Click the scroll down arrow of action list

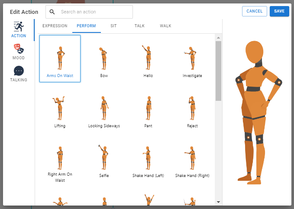tap(218, 202)
